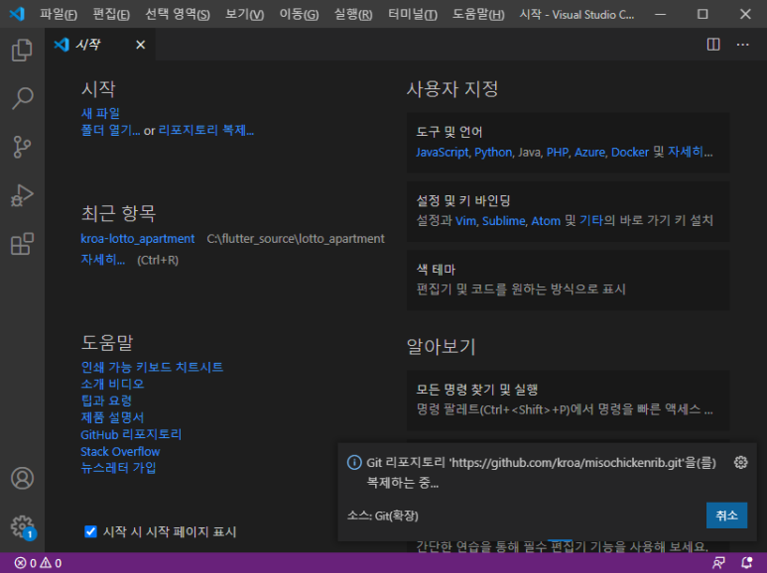
Task: Click the JavaScript language link
Action: (x=443, y=152)
